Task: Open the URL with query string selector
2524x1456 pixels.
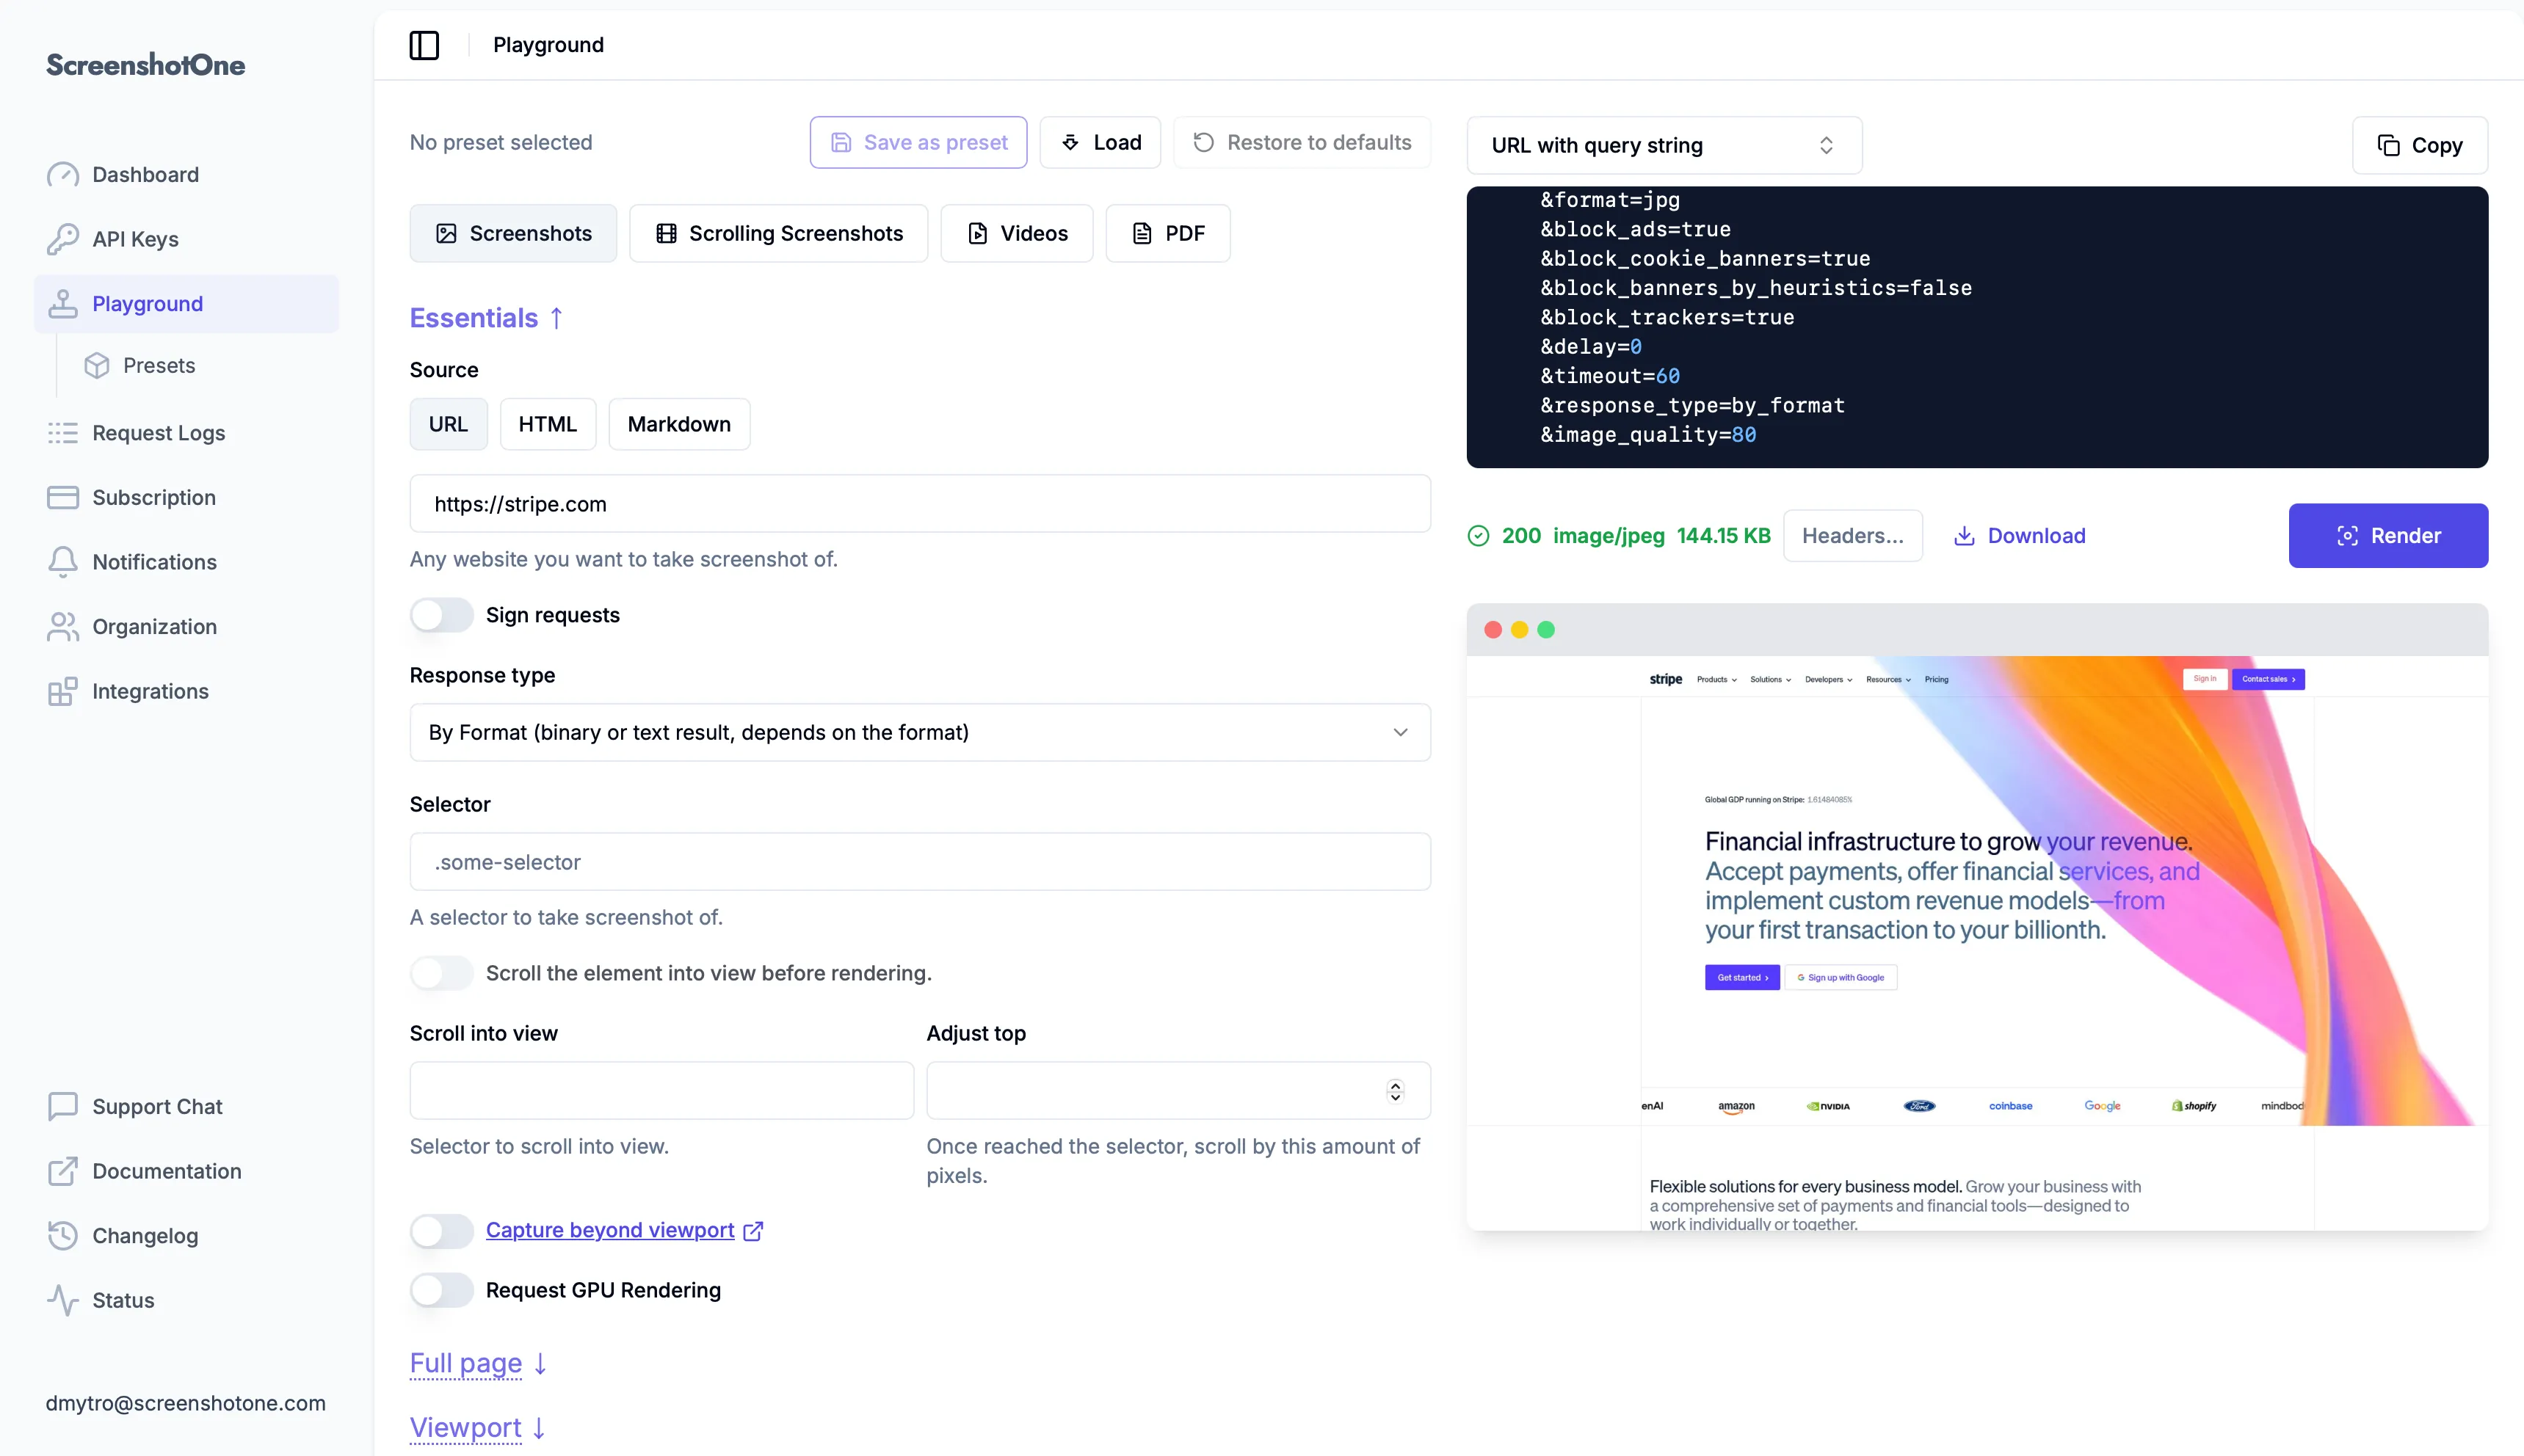Action: [1663, 145]
